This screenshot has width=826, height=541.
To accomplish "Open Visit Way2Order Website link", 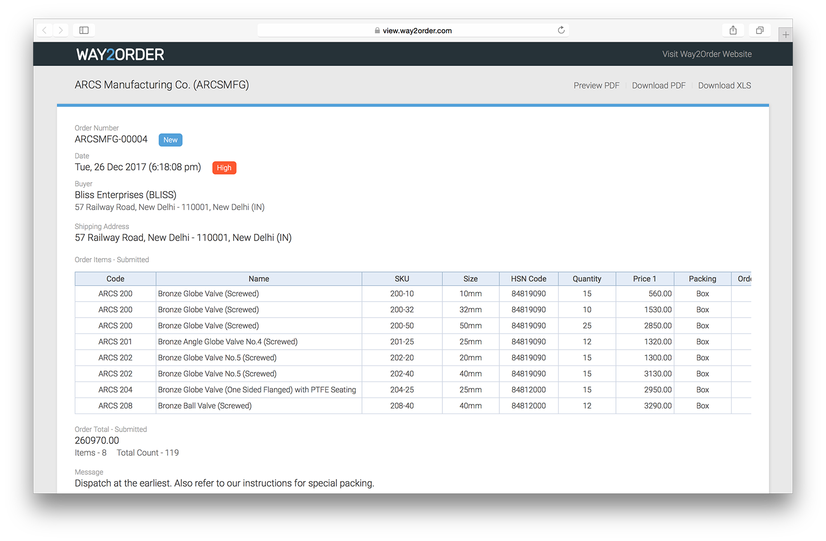I will [x=707, y=54].
